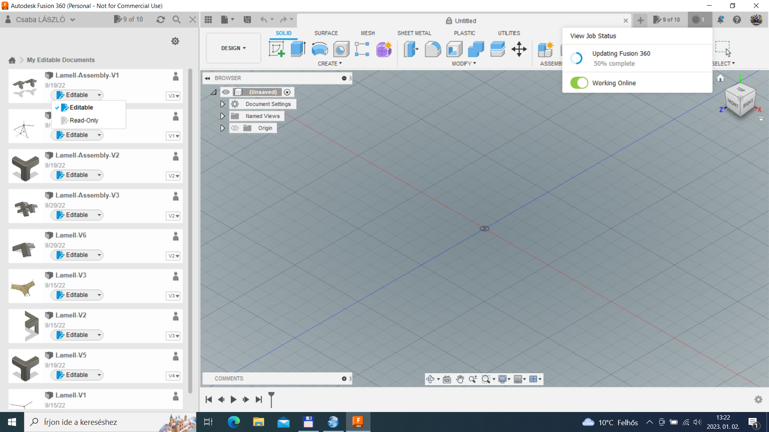Switch to the PLASTIC tab
Image resolution: width=769 pixels, height=432 pixels.
click(464, 33)
